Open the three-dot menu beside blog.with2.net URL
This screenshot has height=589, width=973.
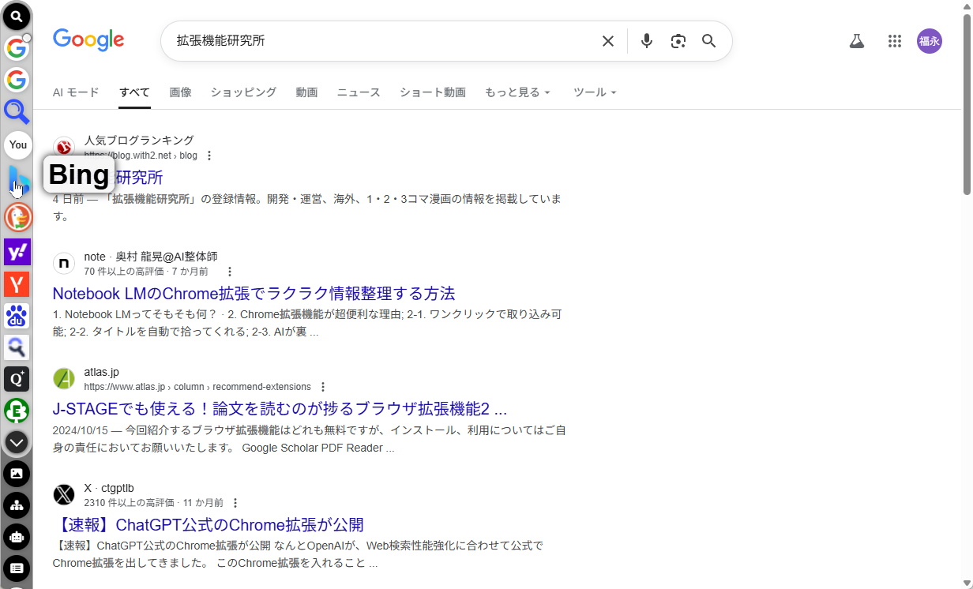click(x=209, y=156)
